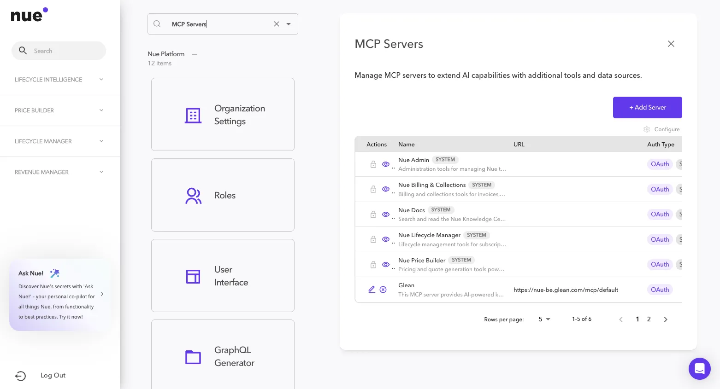Click the Add Server button
The height and width of the screenshot is (389, 720).
pos(648,107)
